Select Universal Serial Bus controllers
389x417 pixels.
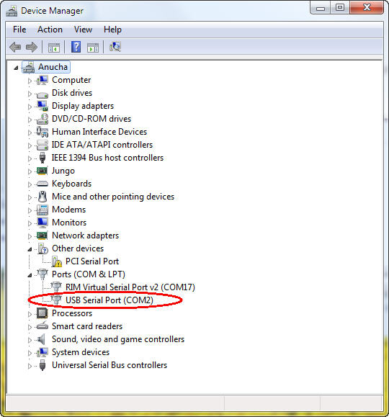(109, 365)
